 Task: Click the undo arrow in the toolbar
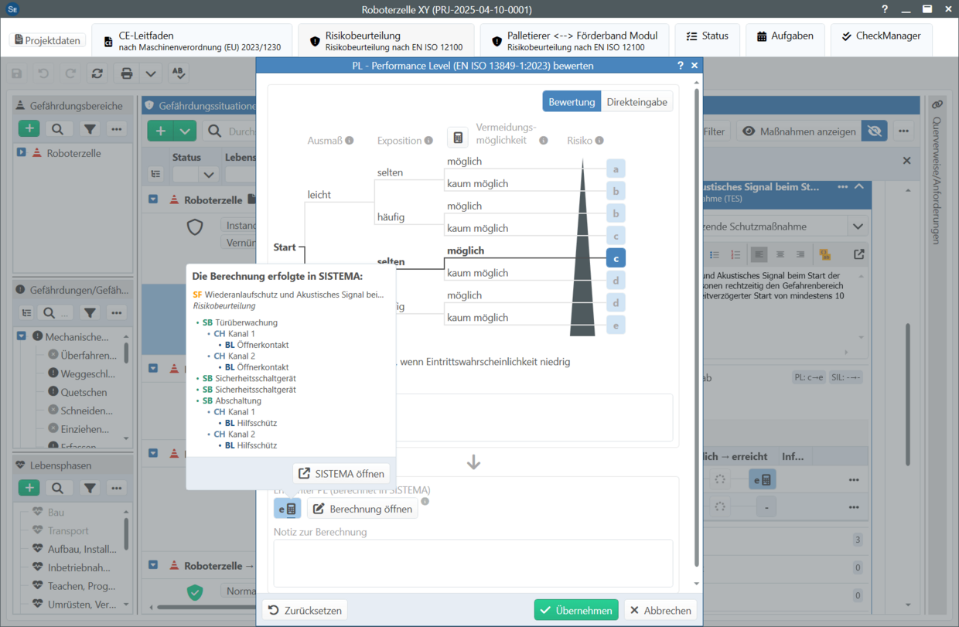click(44, 73)
